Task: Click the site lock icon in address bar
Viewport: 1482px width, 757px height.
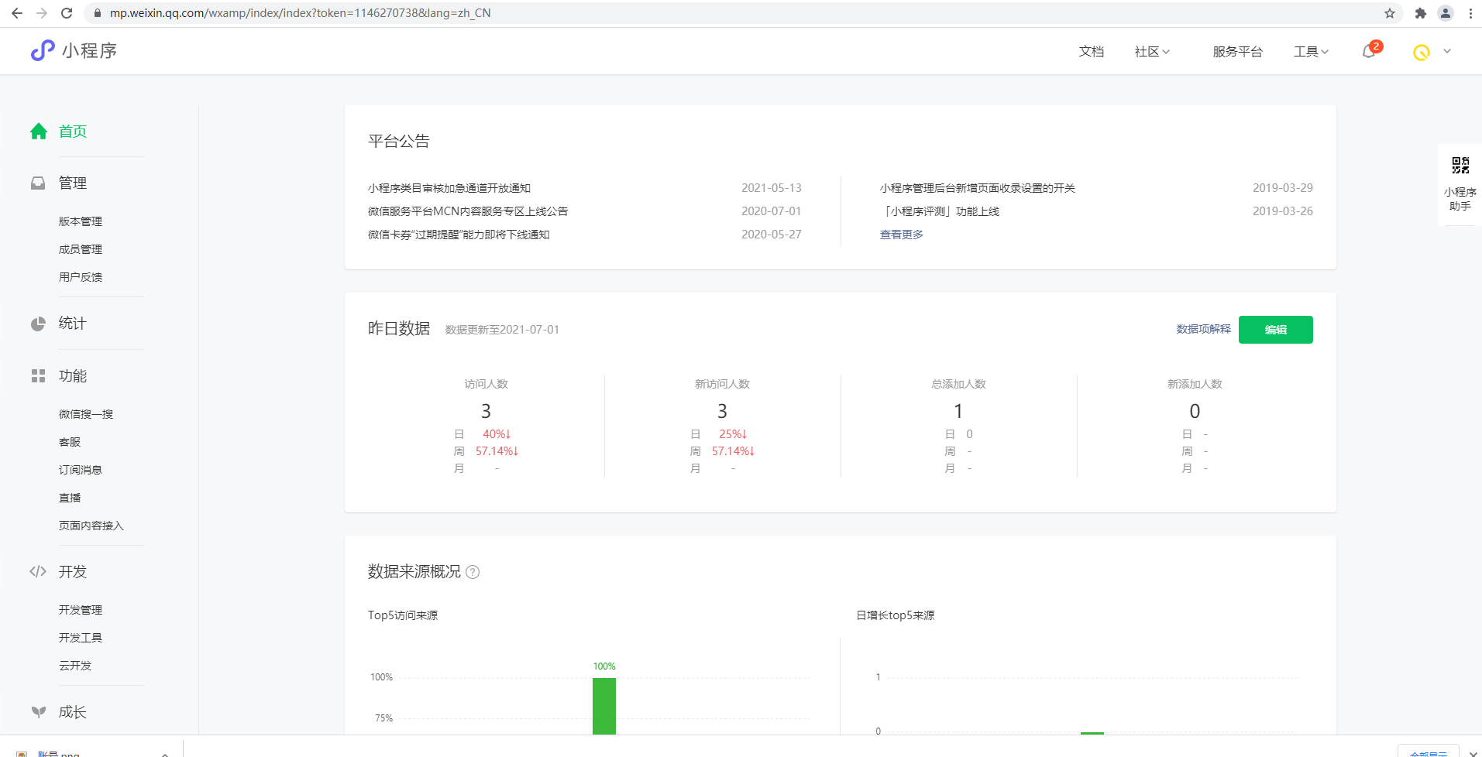Action: click(x=97, y=13)
